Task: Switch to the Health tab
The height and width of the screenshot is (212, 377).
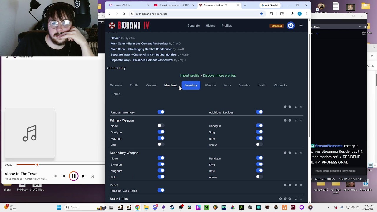Action: pos(262,85)
